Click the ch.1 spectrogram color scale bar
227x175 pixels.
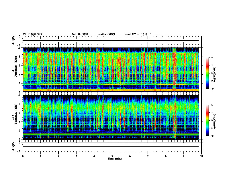(208, 73)
